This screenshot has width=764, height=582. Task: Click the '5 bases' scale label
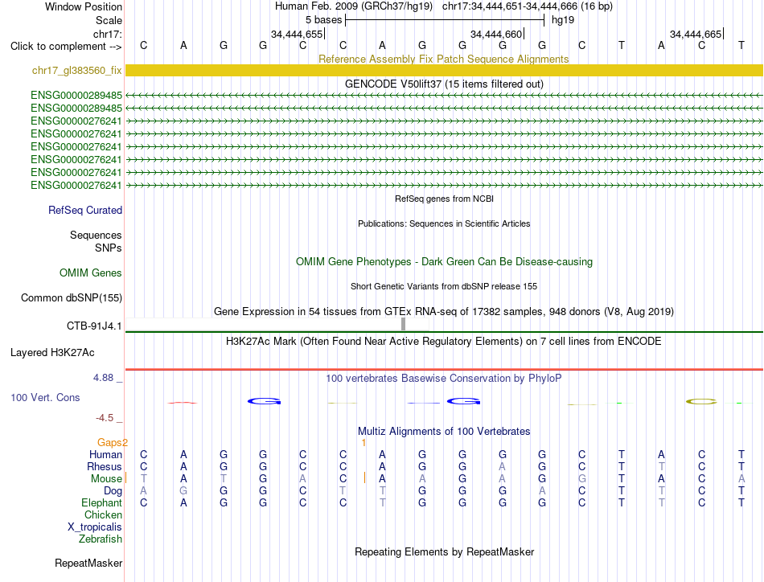323,20
